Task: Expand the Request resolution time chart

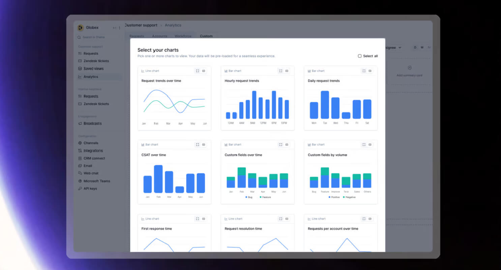Action: coord(281,219)
